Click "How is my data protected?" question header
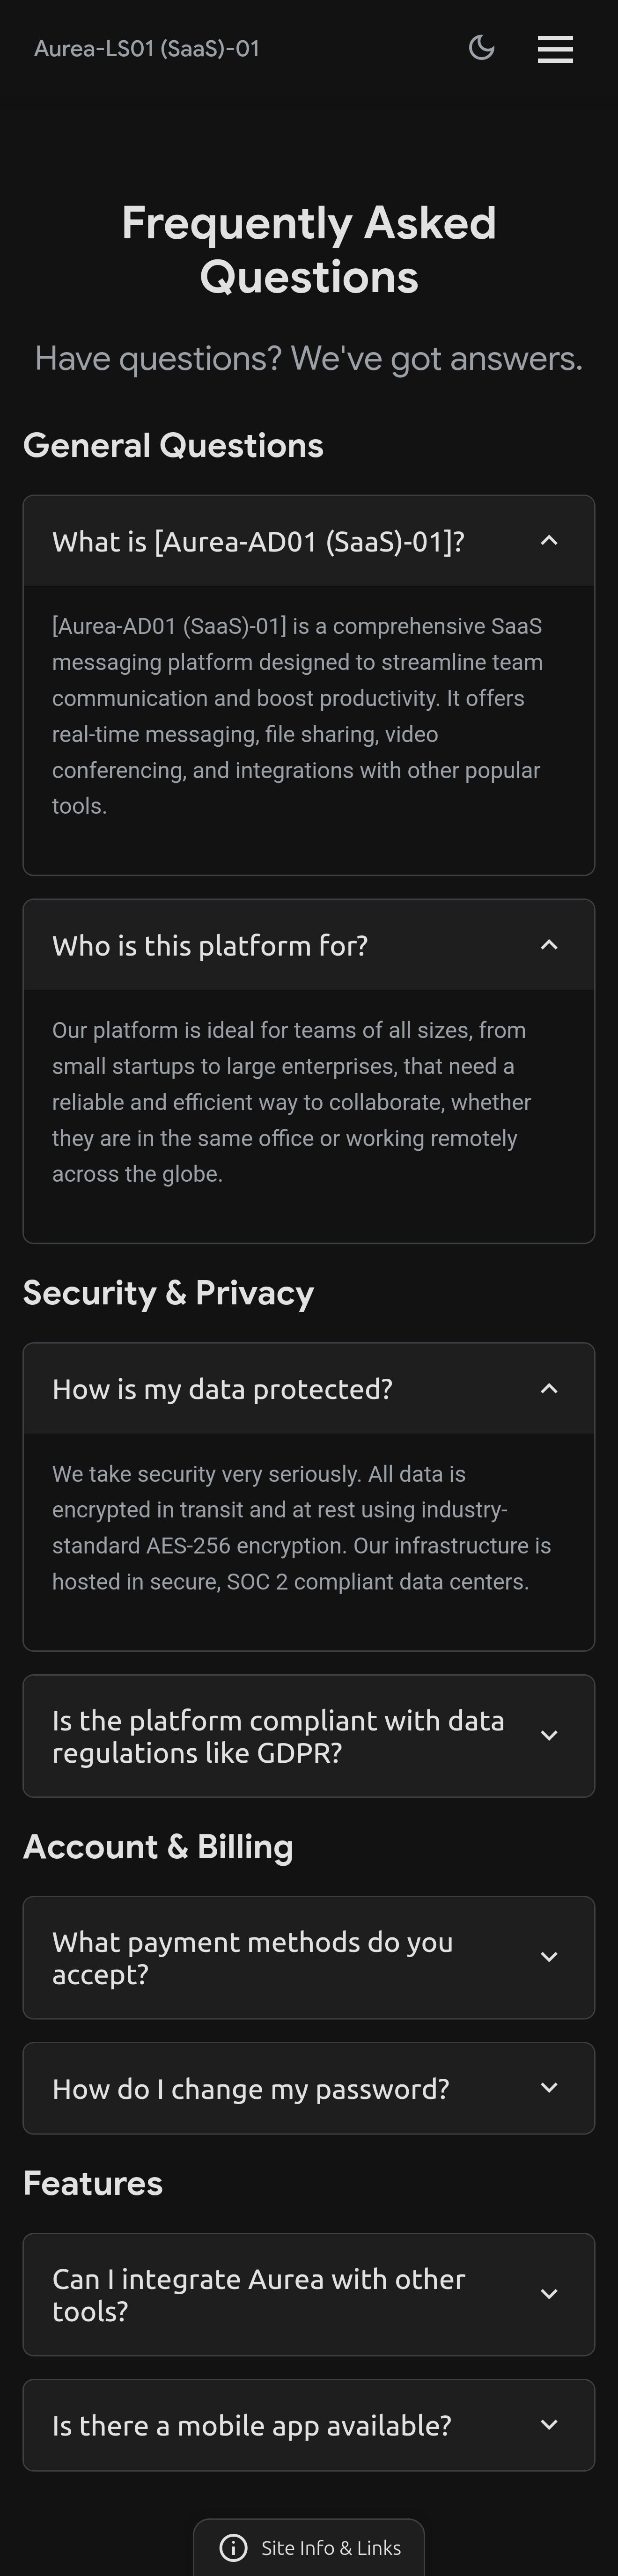 point(222,1389)
